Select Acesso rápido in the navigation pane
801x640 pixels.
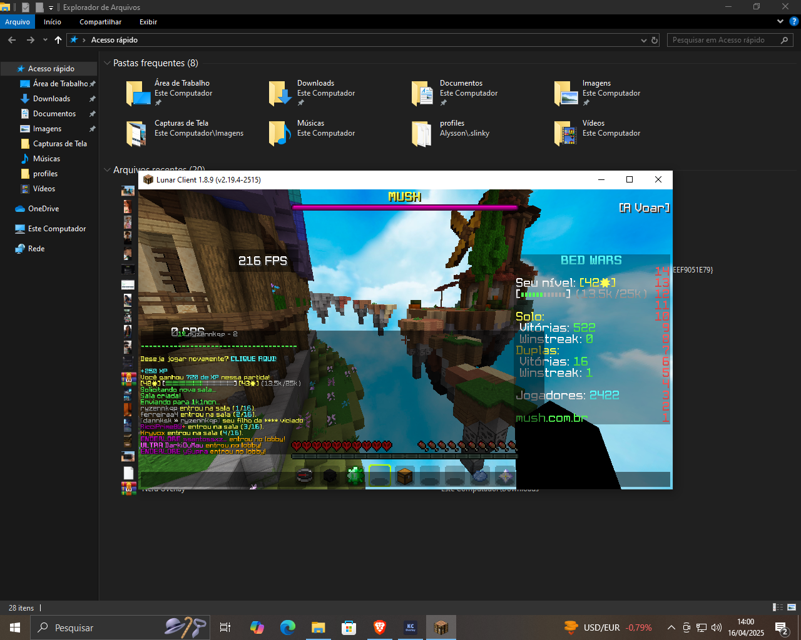tap(49, 69)
